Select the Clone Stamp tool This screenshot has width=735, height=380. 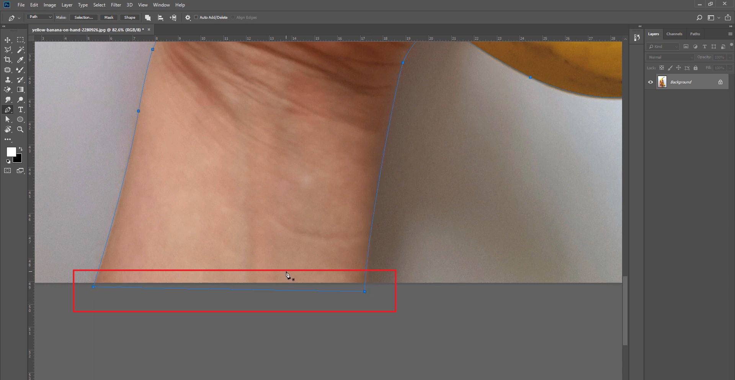pos(8,80)
